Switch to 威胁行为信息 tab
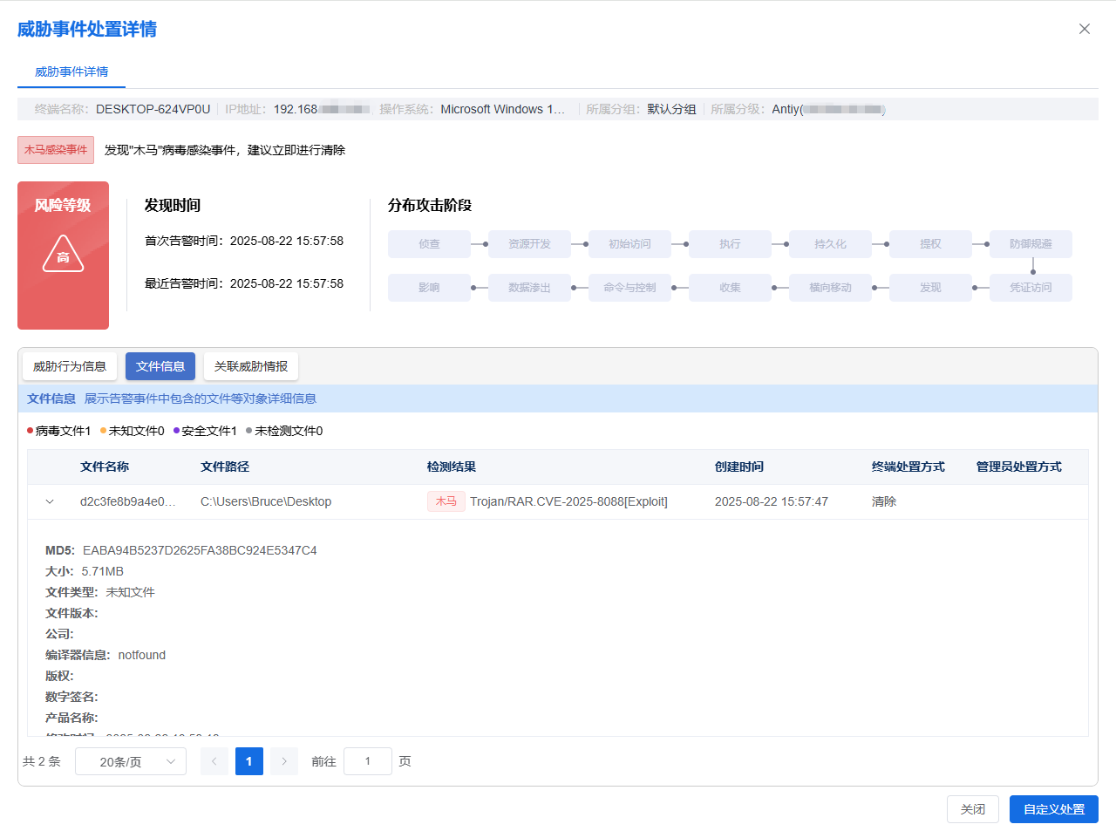Image resolution: width=1116 pixels, height=838 pixels. click(70, 366)
